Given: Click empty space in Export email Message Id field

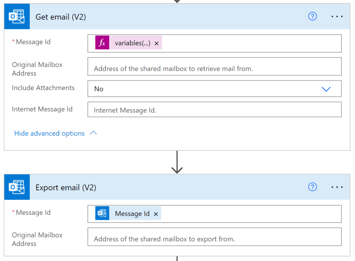Looking at the screenshot, I should pos(250,214).
